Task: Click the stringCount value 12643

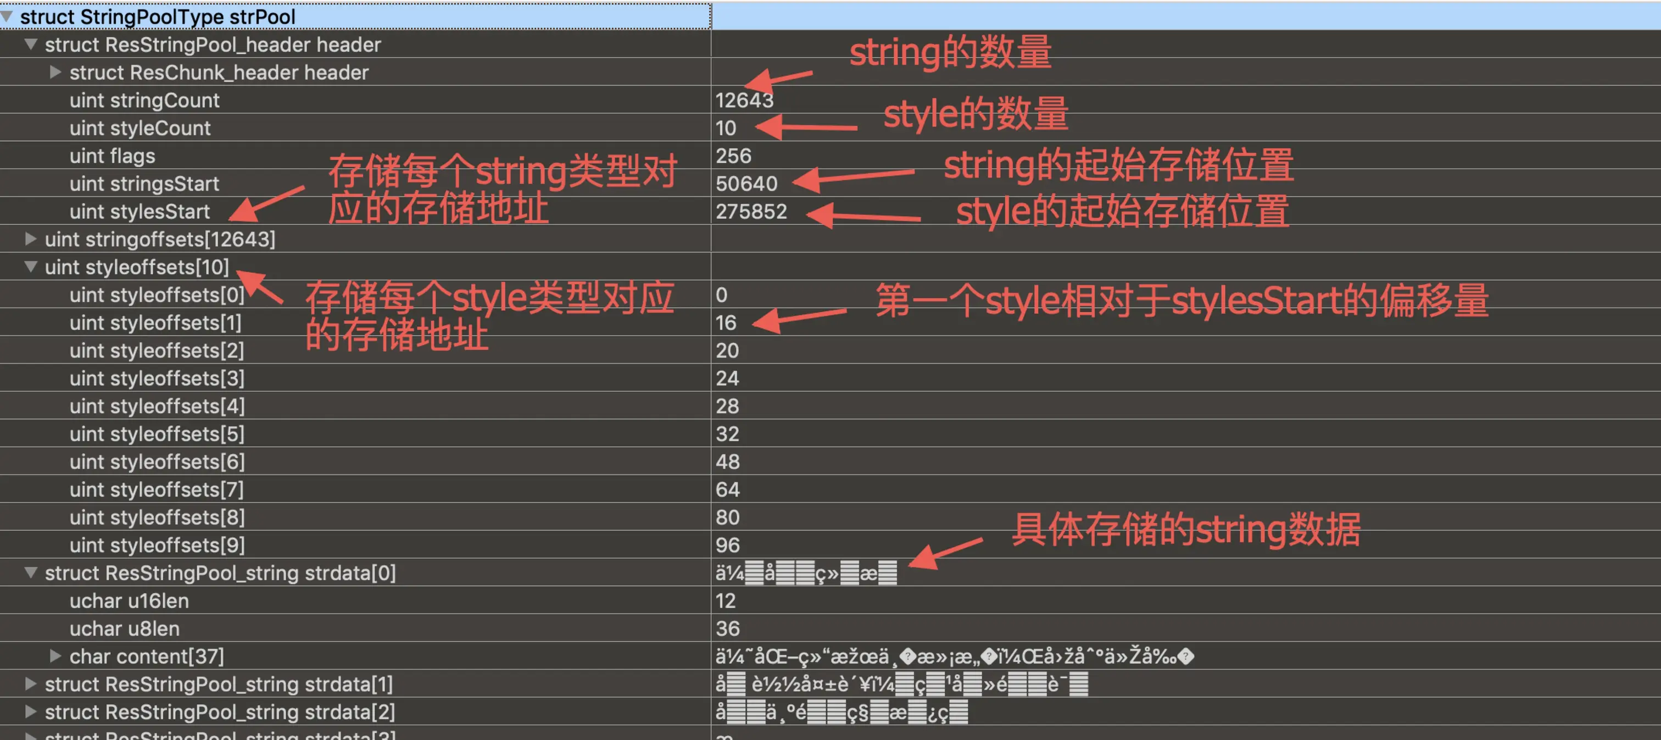Action: point(744,100)
